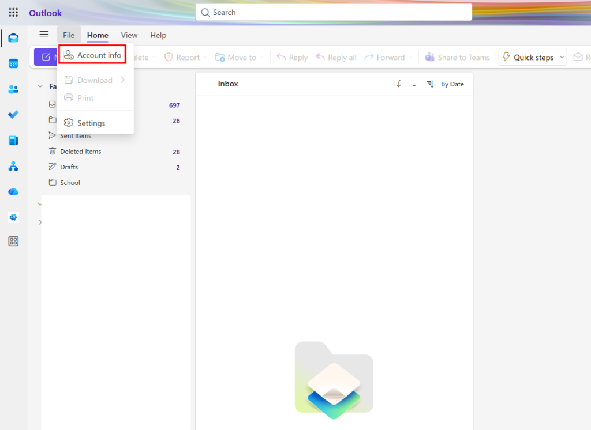This screenshot has width=591, height=430.
Task: Open OneDrive cloud icon in sidebar
Action: (x=13, y=191)
